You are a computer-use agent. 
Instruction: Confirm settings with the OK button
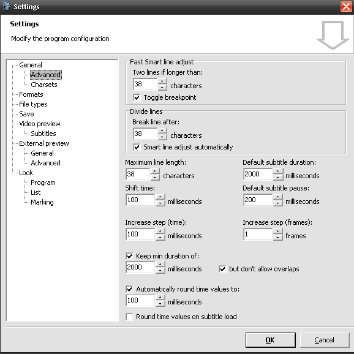pos(271,340)
